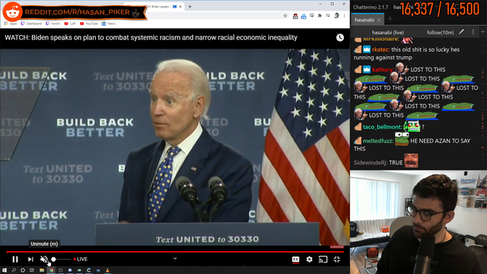Screen dimensions: 487x274
Task: Click the emote in taco_bellmont's message
Action: [412, 126]
